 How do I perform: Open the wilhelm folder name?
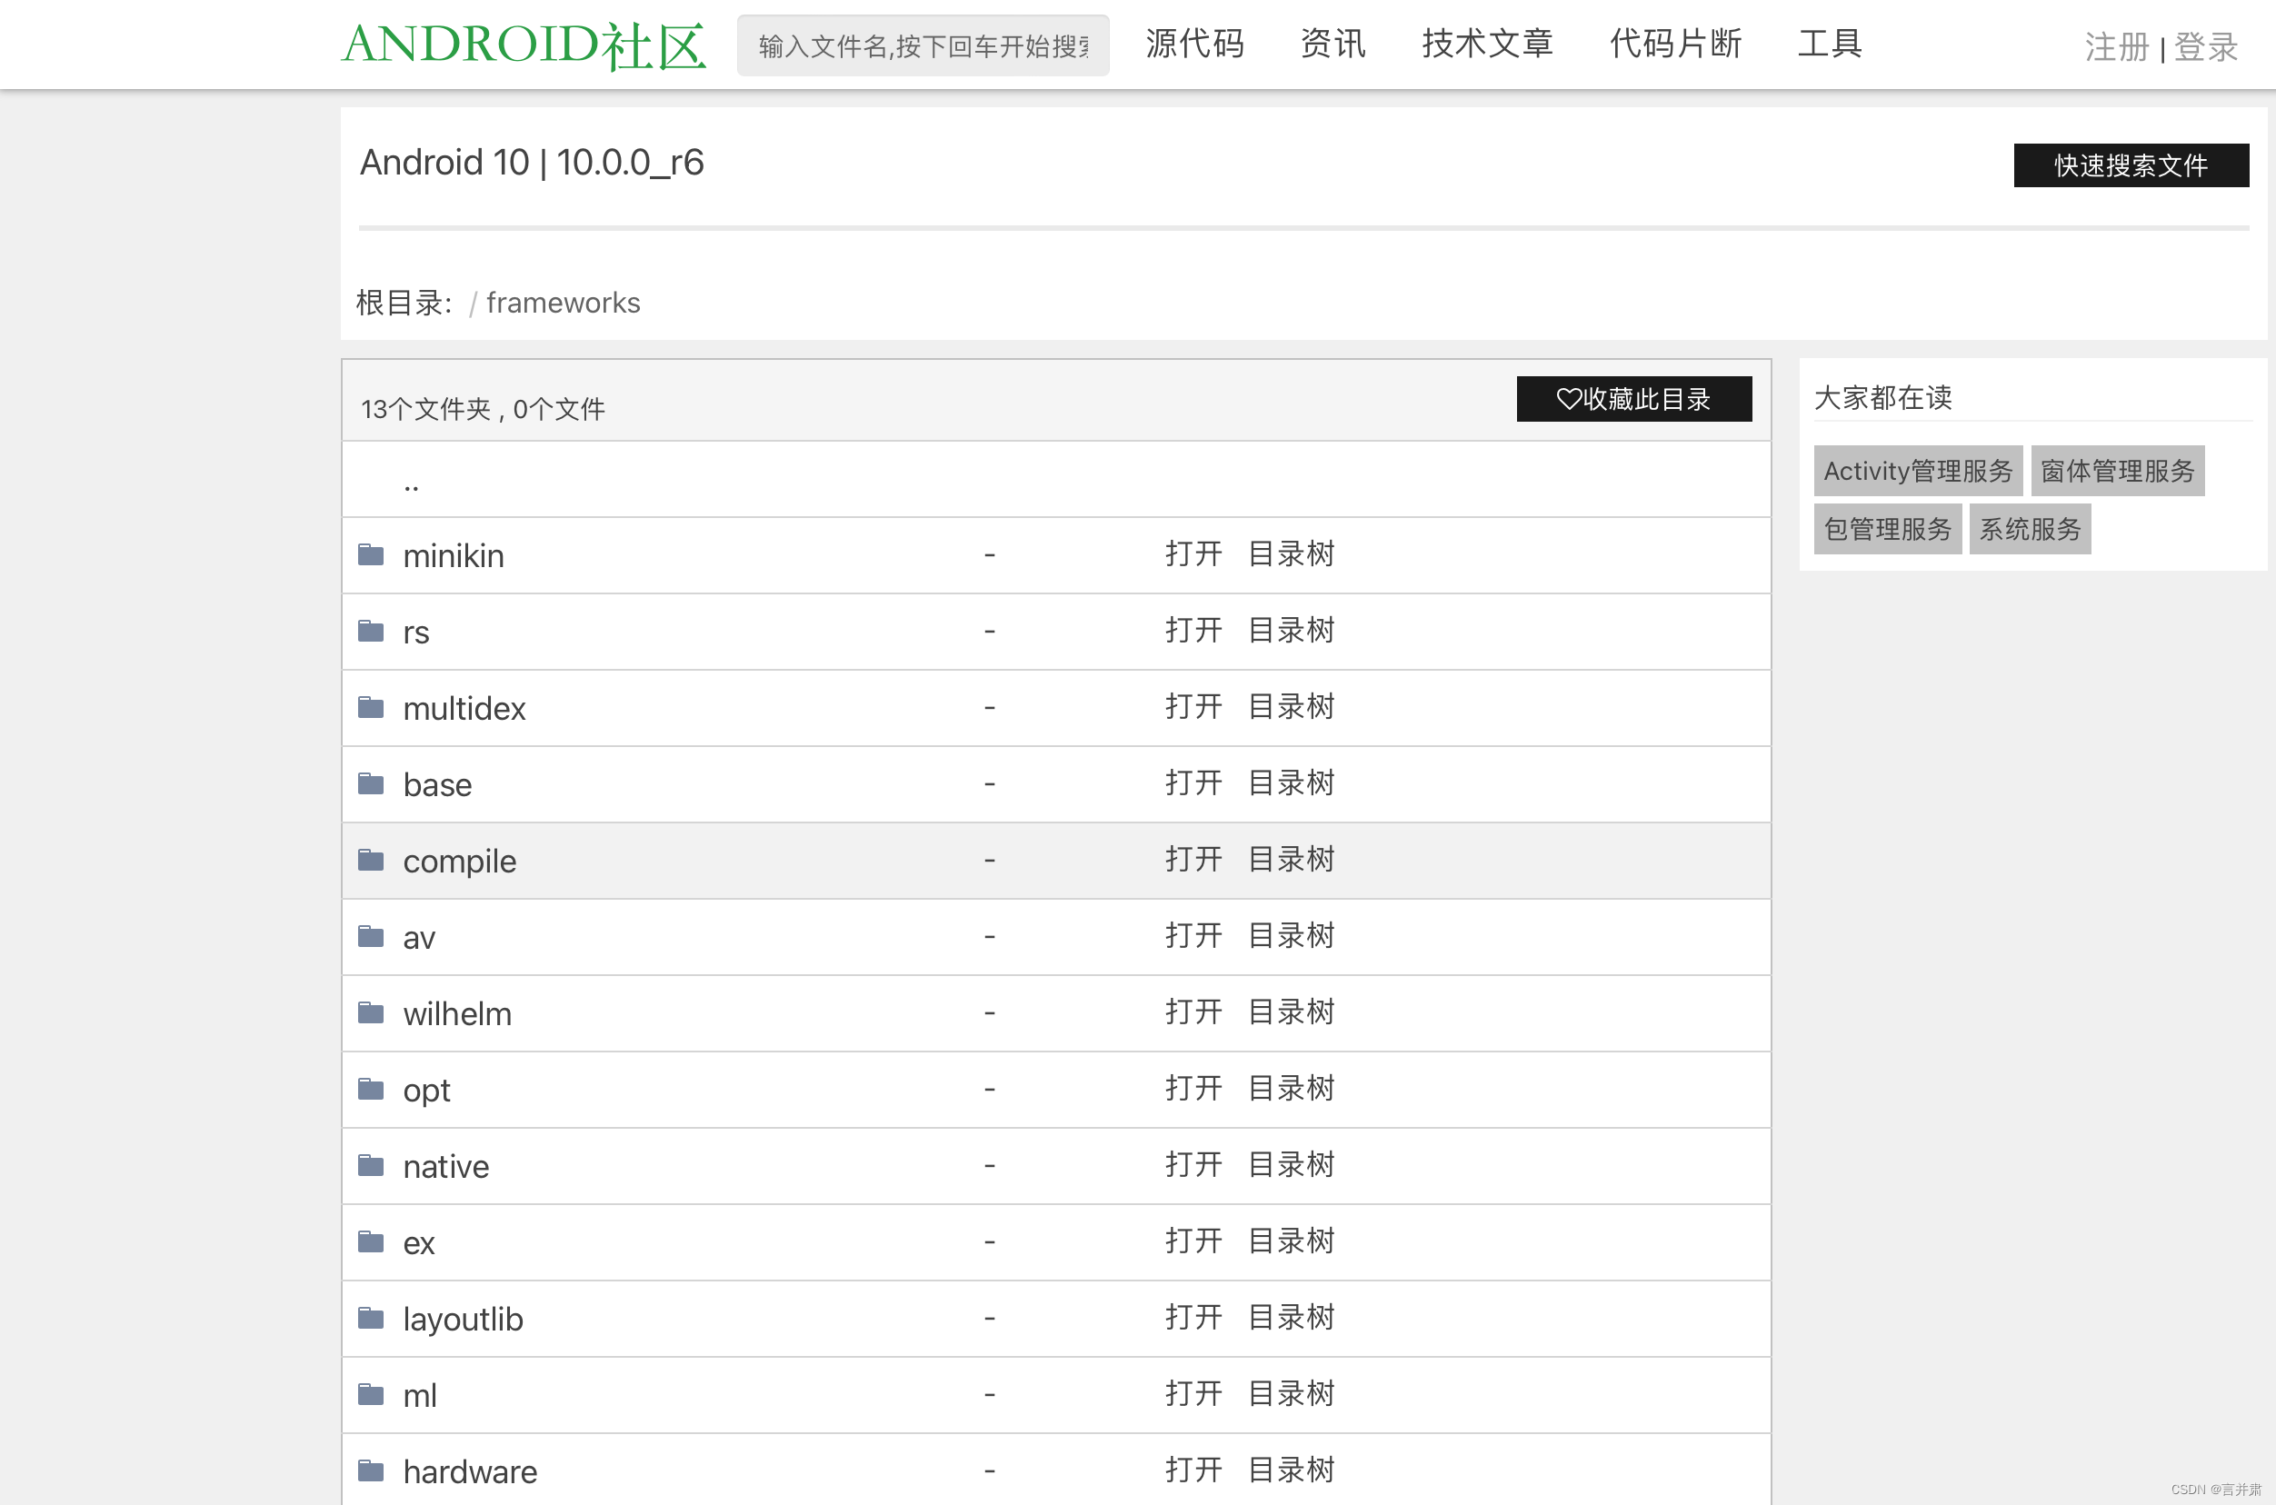coord(457,1013)
